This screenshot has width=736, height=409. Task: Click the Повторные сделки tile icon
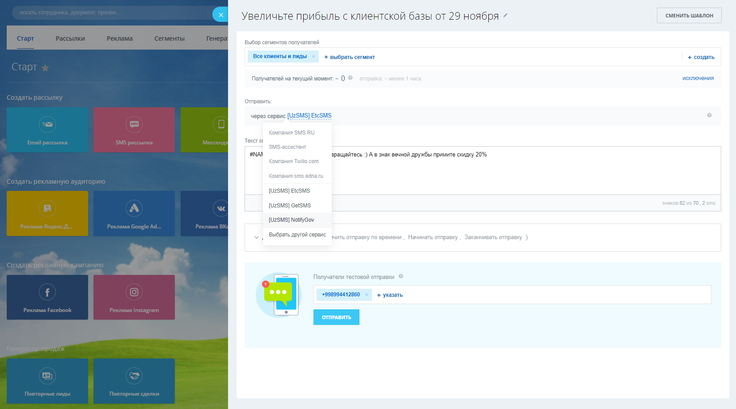tap(134, 375)
